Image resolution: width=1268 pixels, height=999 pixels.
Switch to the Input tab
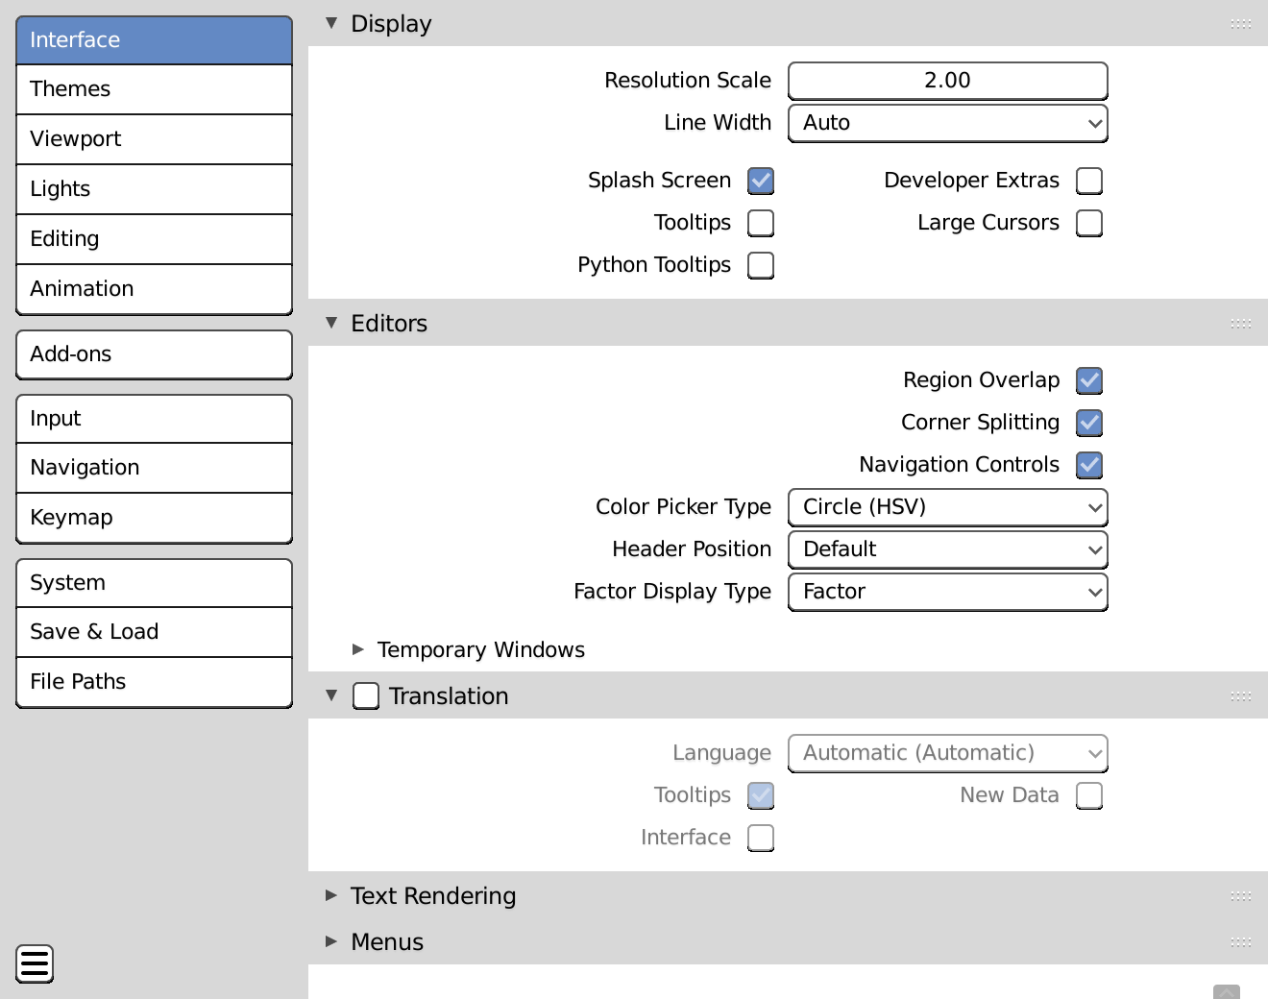coord(154,419)
